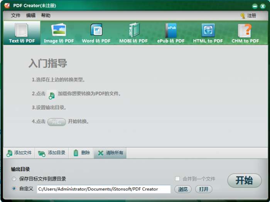Click the 注册 key icon
The image size is (270, 202).
pos(243,16)
